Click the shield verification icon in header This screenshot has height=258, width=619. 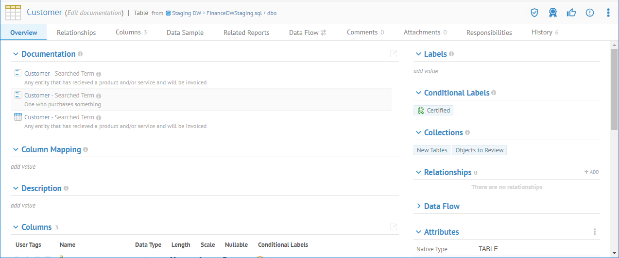534,13
